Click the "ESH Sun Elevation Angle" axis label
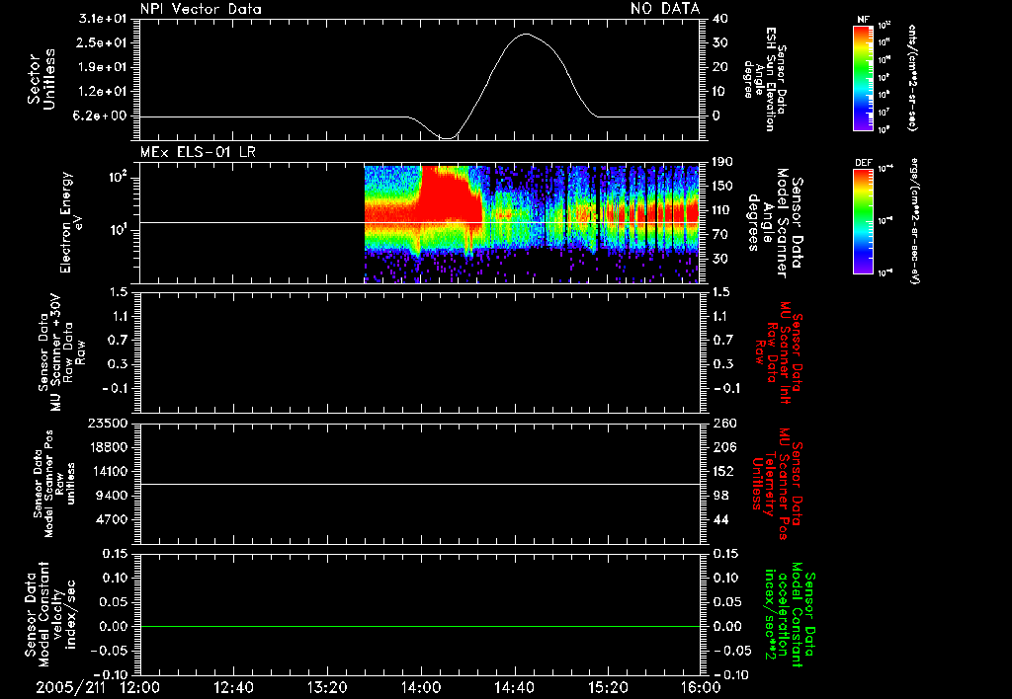 (766, 79)
